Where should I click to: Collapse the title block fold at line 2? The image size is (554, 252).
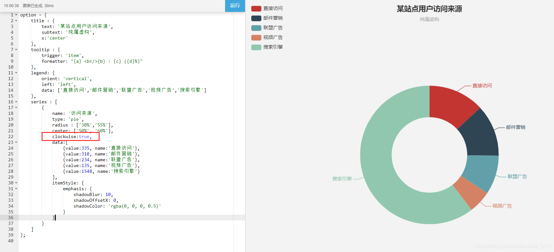[x=16, y=21]
